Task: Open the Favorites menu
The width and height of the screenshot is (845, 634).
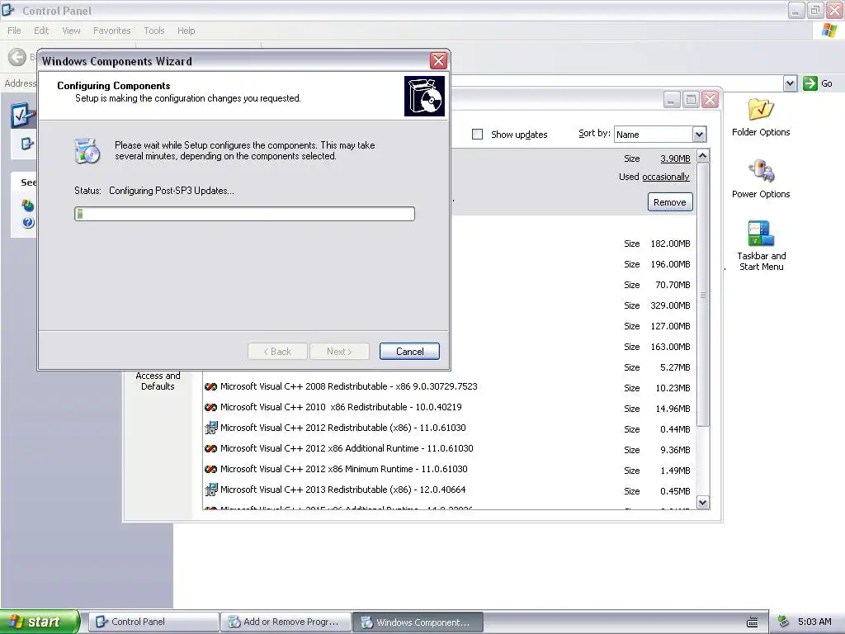Action: tap(112, 31)
